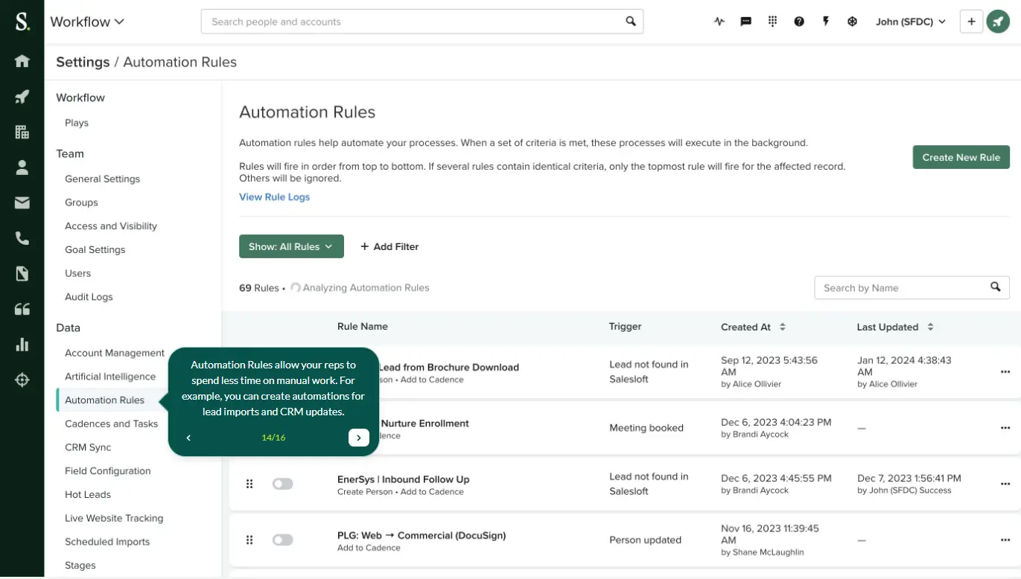Click the search magnifier in top bar

point(631,22)
